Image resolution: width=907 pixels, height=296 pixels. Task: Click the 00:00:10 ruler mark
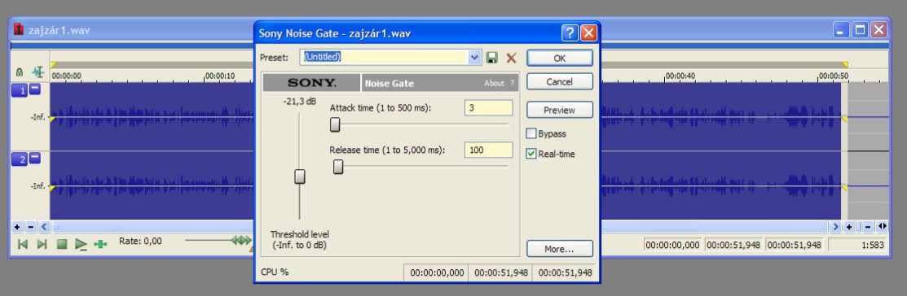(220, 76)
